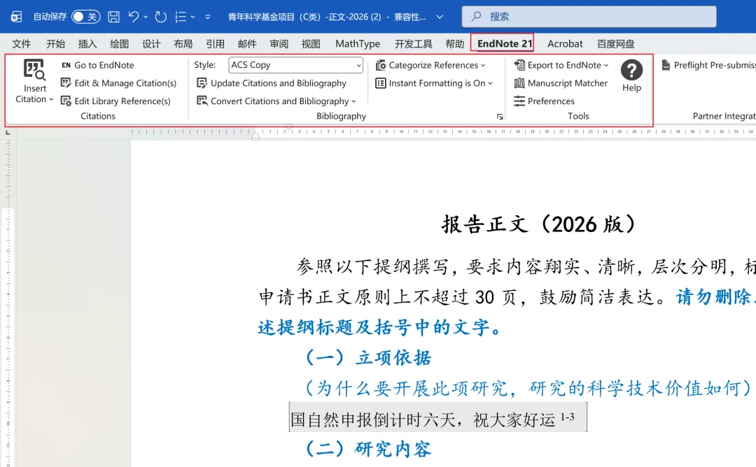756x467 pixels.
Task: Expand Convert Citations dropdown chevron
Action: pyautogui.click(x=354, y=101)
